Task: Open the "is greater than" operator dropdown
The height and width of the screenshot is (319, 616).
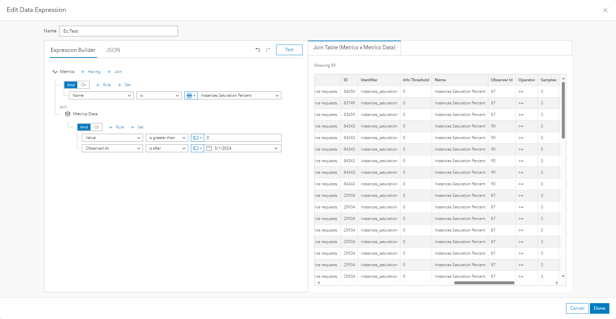Action: tap(166, 138)
